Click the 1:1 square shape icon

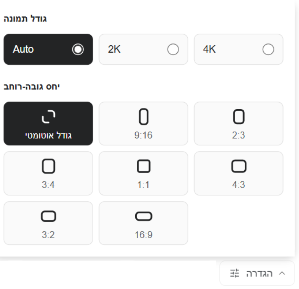coord(143,167)
